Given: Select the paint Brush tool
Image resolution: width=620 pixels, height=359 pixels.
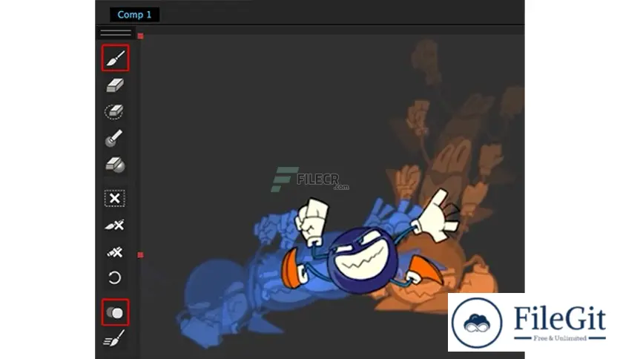Looking at the screenshot, I should [115, 58].
